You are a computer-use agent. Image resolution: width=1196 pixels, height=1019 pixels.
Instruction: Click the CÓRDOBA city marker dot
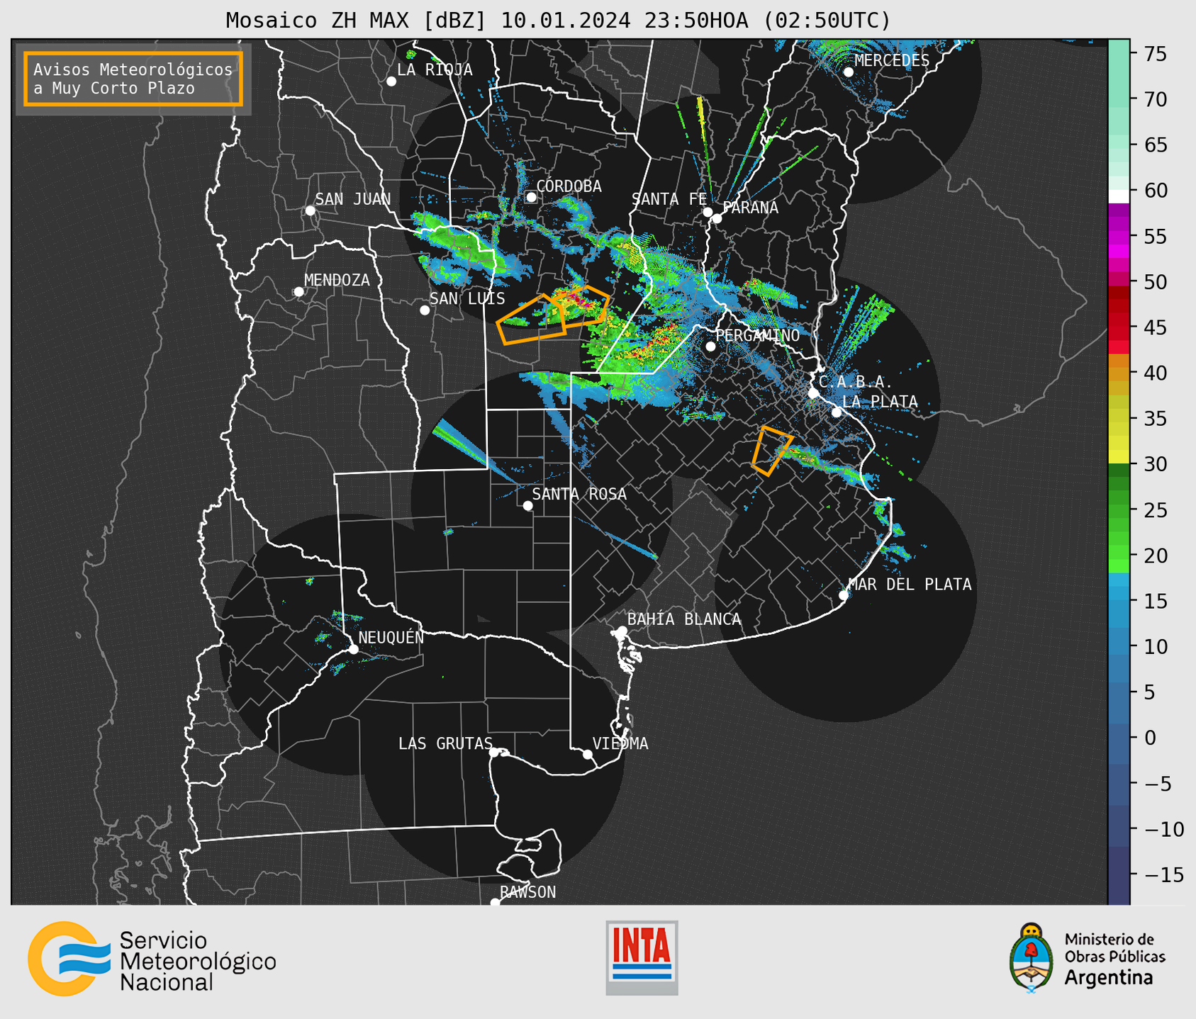pyautogui.click(x=532, y=197)
